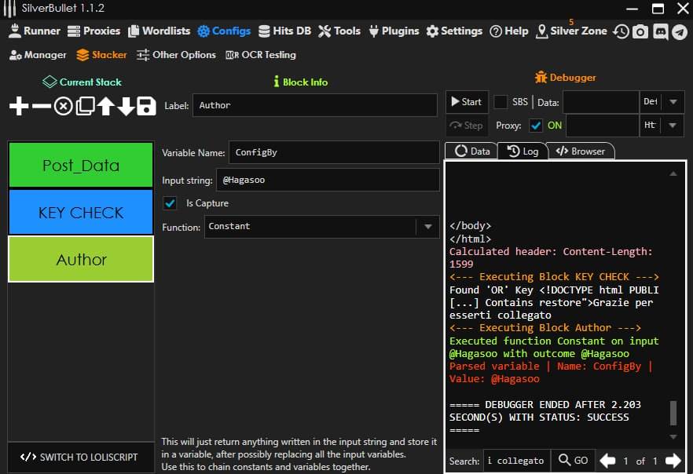693x474 pixels.
Task: Expand the proxy type dropdown
Action: click(673, 126)
